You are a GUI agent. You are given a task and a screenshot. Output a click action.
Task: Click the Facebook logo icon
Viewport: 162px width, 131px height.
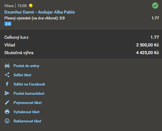coord(7,84)
